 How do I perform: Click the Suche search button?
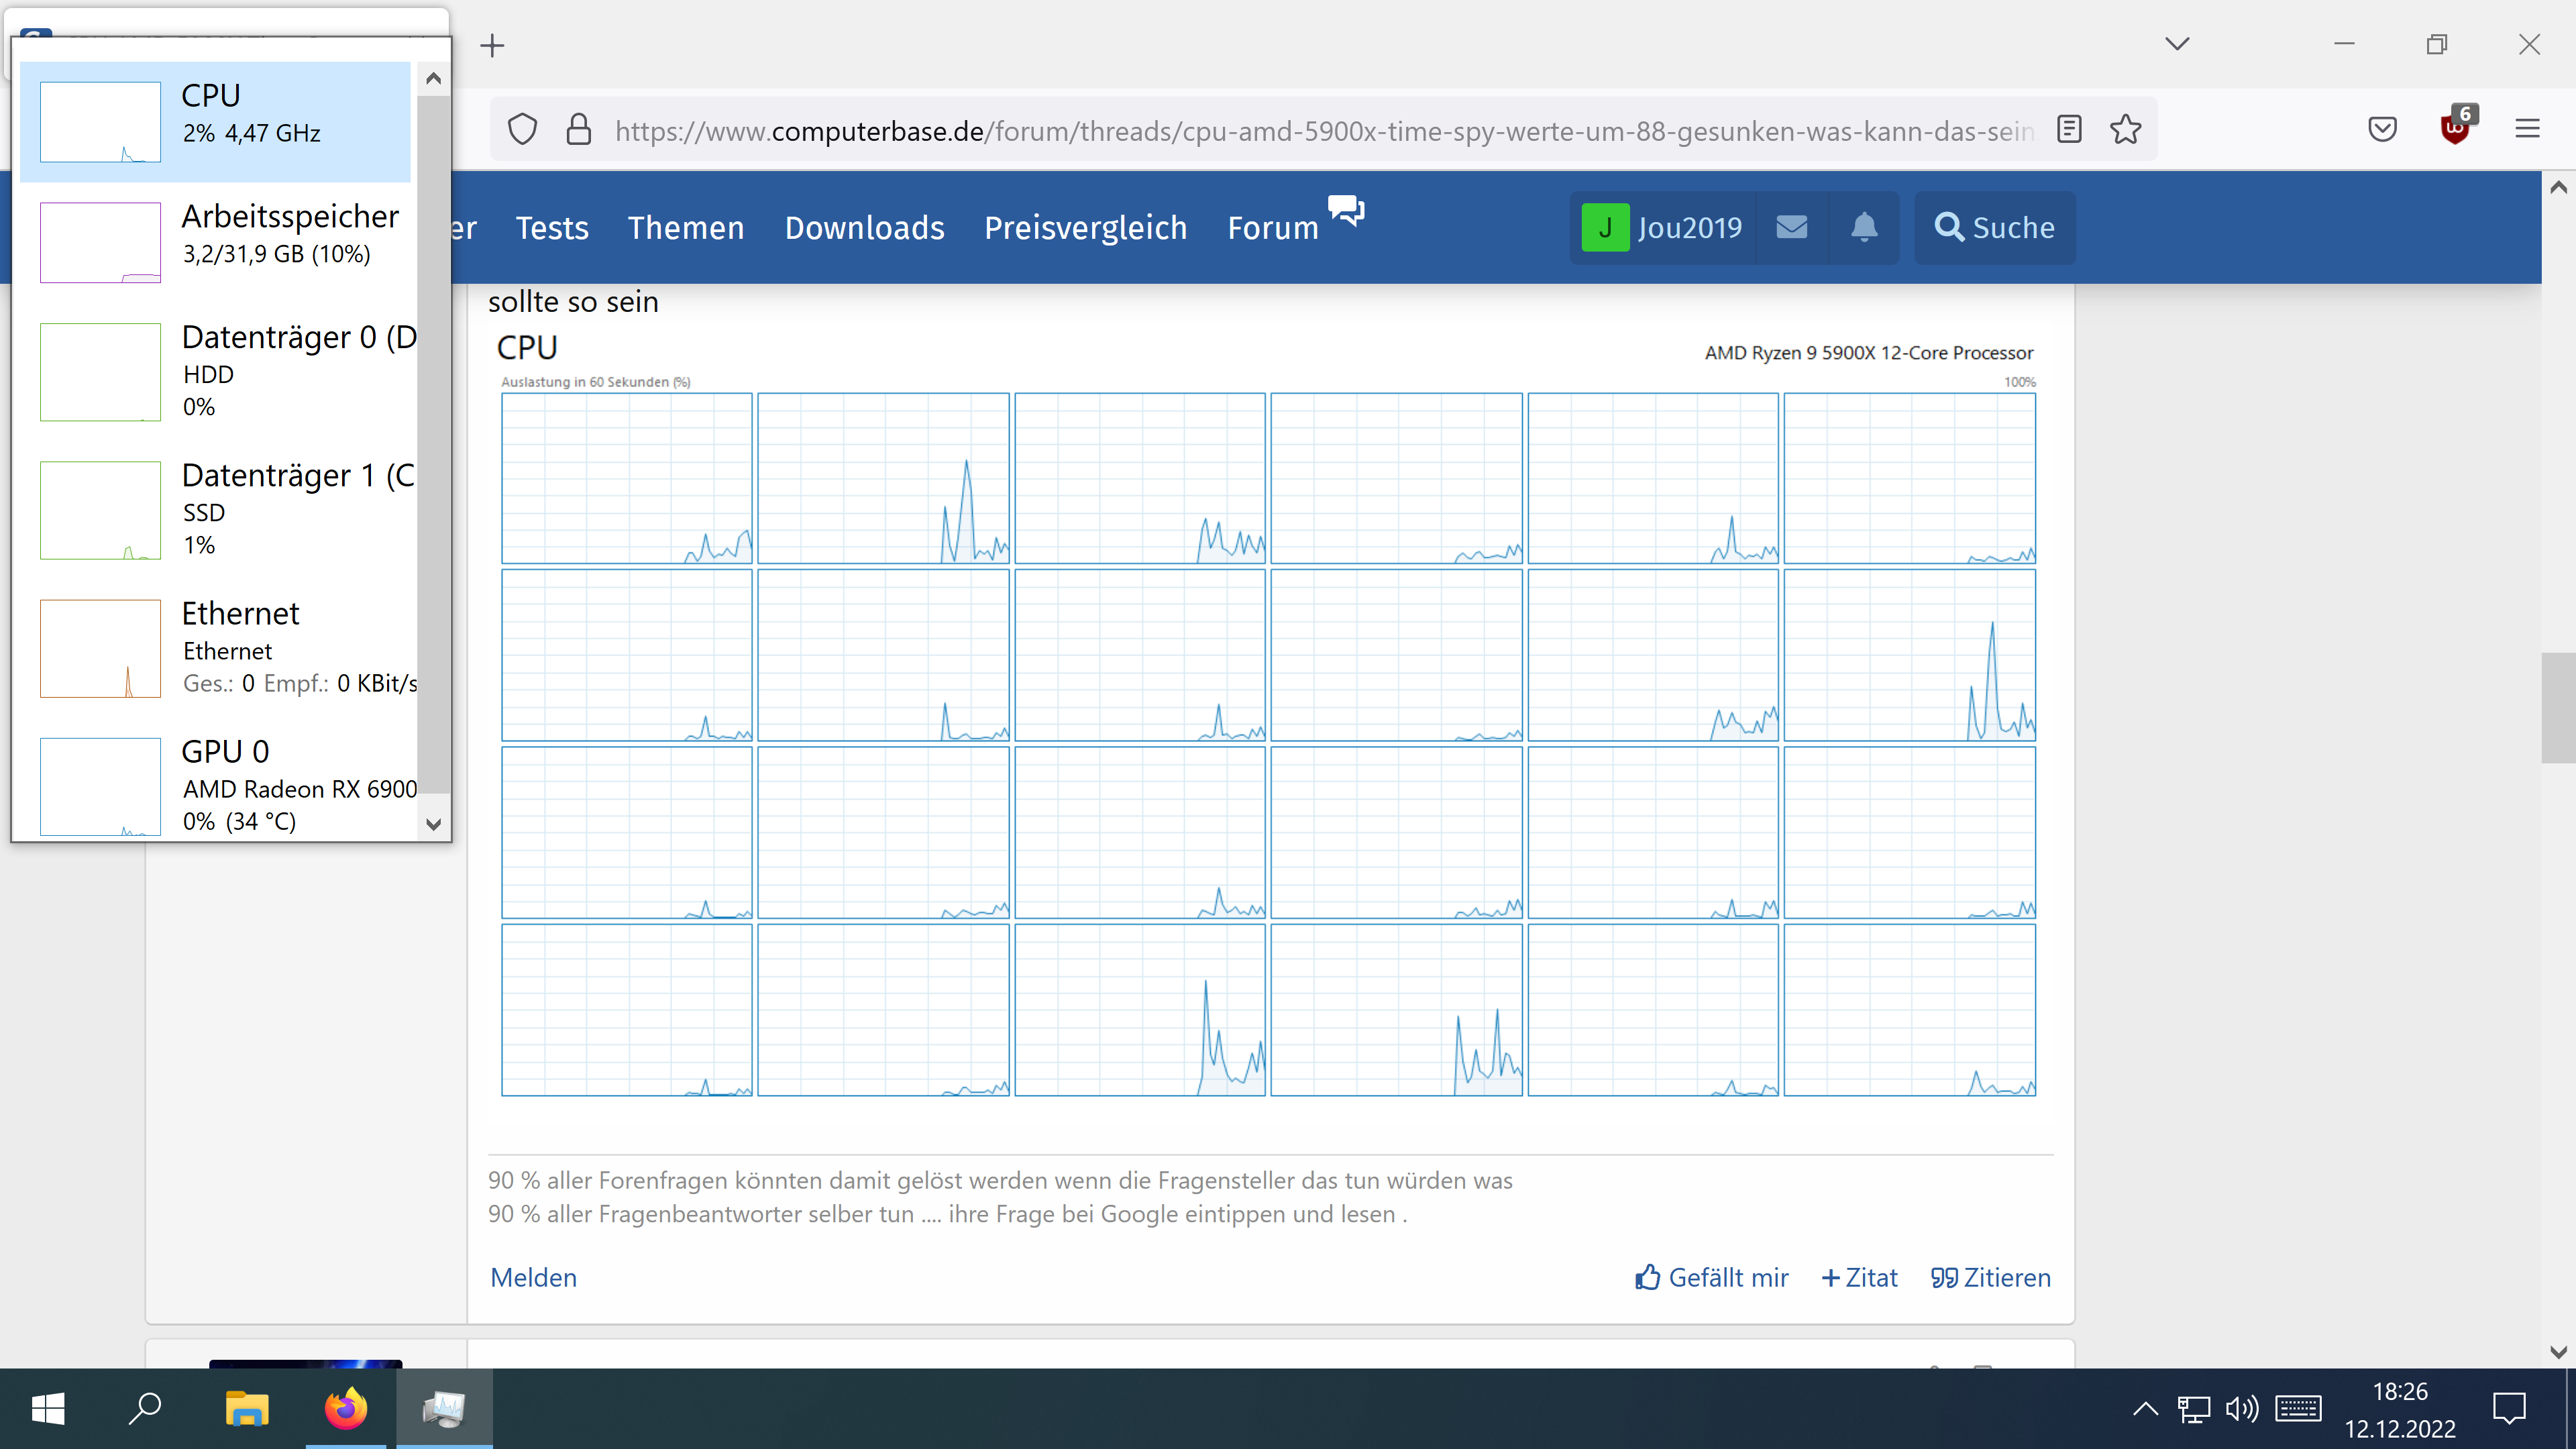1994,228
